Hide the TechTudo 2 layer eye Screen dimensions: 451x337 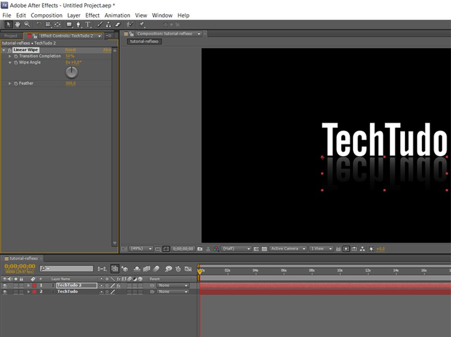coord(5,285)
